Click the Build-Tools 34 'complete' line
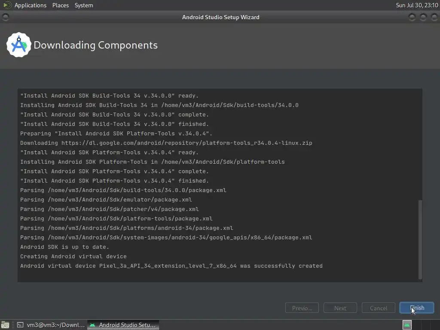Viewport: 440px width, 330px height. click(x=114, y=114)
